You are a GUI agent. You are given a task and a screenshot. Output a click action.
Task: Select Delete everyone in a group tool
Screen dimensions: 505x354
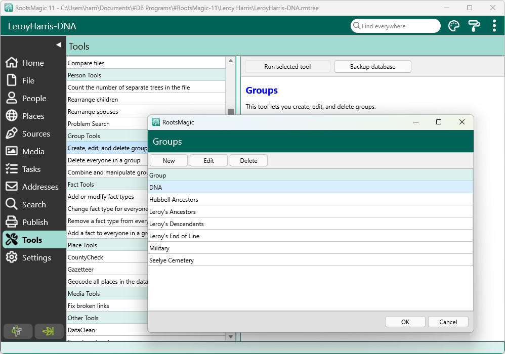pyautogui.click(x=107, y=160)
